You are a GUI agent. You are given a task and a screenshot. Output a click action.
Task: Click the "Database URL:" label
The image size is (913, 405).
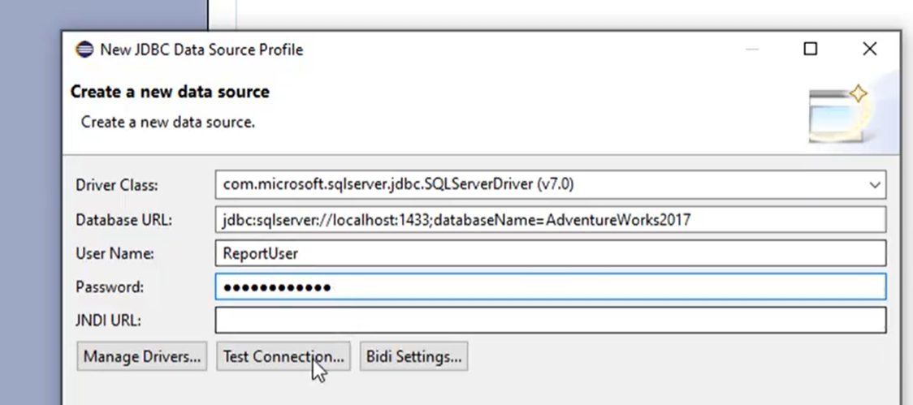click(x=123, y=221)
